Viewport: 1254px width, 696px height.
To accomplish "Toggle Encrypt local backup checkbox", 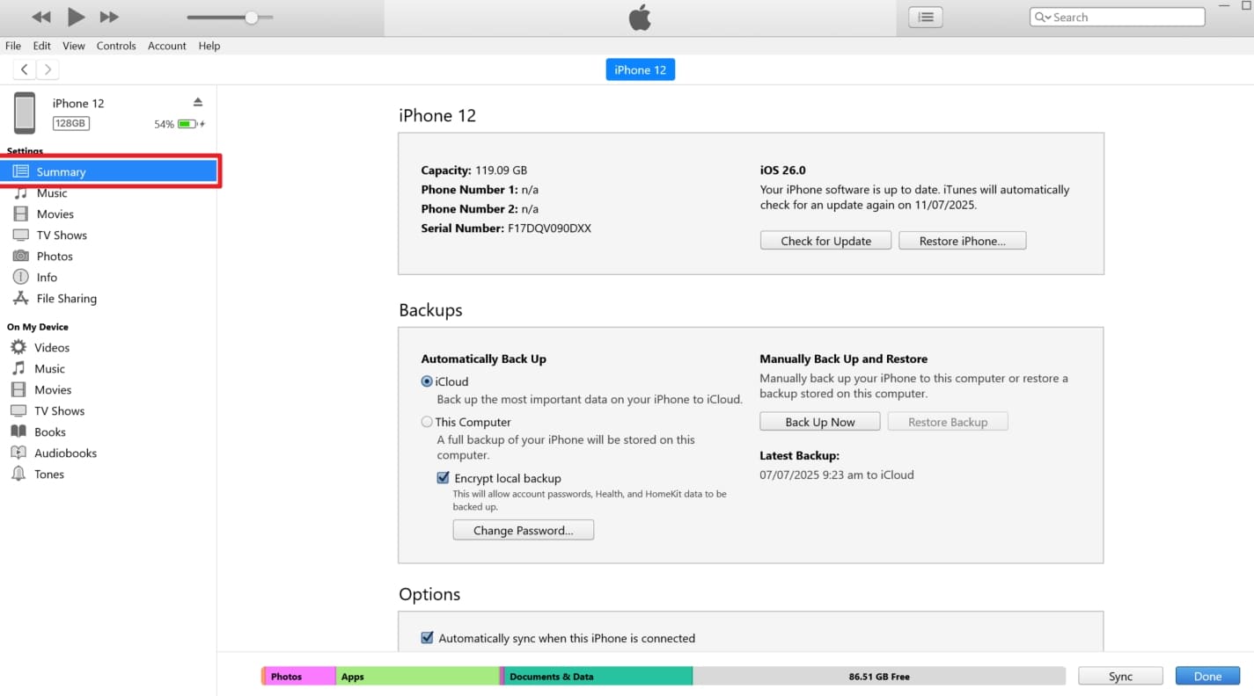I will coord(444,478).
